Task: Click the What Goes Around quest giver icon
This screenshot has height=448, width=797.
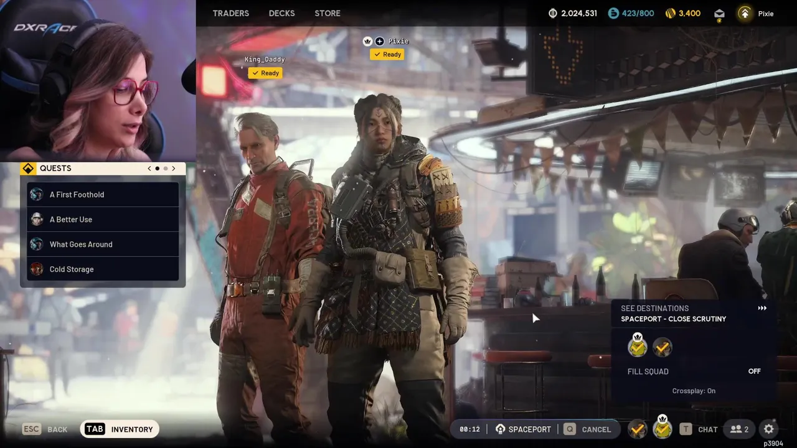Action: 37,244
